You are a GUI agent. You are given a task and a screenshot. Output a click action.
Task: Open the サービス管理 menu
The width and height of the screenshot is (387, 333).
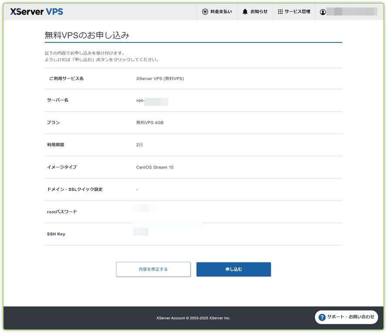click(294, 12)
